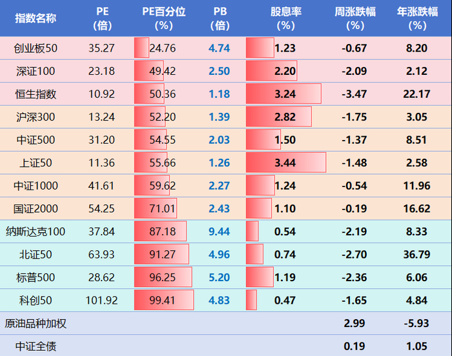Select the blue PB value 1.18
Viewport: 452px width, 356px height.
pos(219,94)
